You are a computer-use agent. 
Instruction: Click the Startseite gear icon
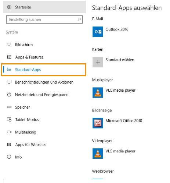pos(9,7)
